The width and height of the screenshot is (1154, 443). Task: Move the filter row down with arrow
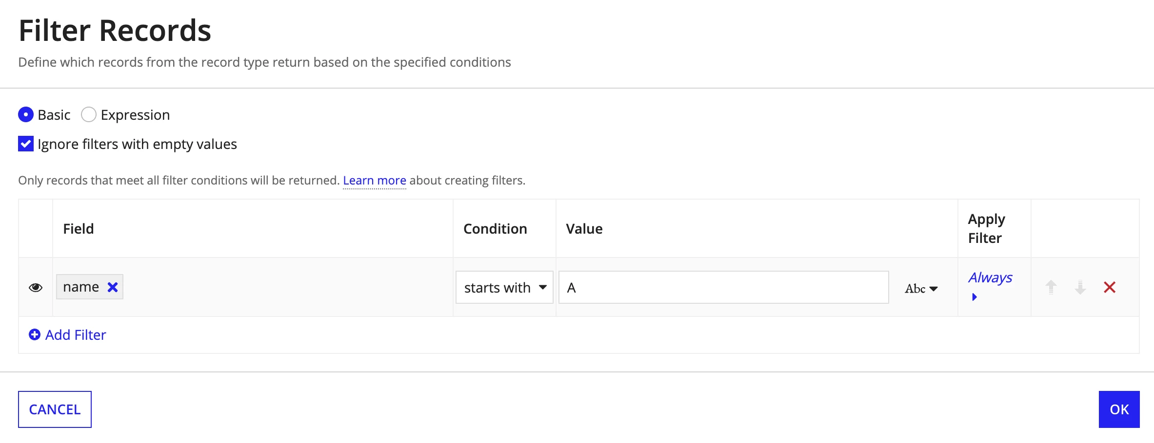tap(1080, 287)
